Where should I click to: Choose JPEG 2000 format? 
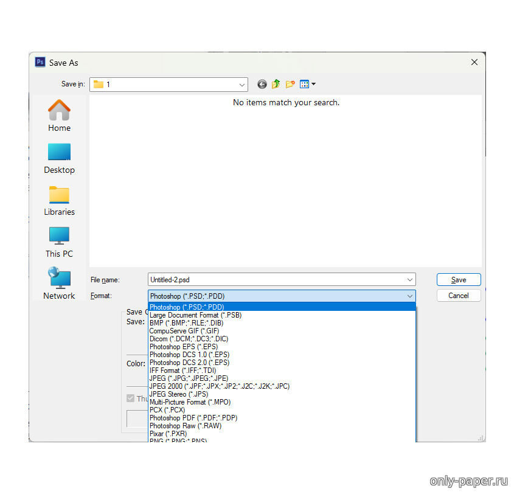coord(282,386)
